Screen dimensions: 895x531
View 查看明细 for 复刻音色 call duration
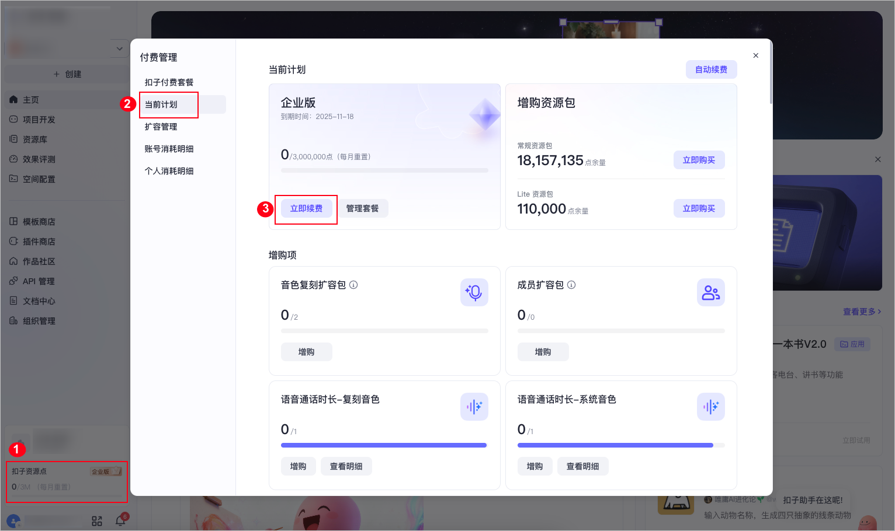point(346,466)
